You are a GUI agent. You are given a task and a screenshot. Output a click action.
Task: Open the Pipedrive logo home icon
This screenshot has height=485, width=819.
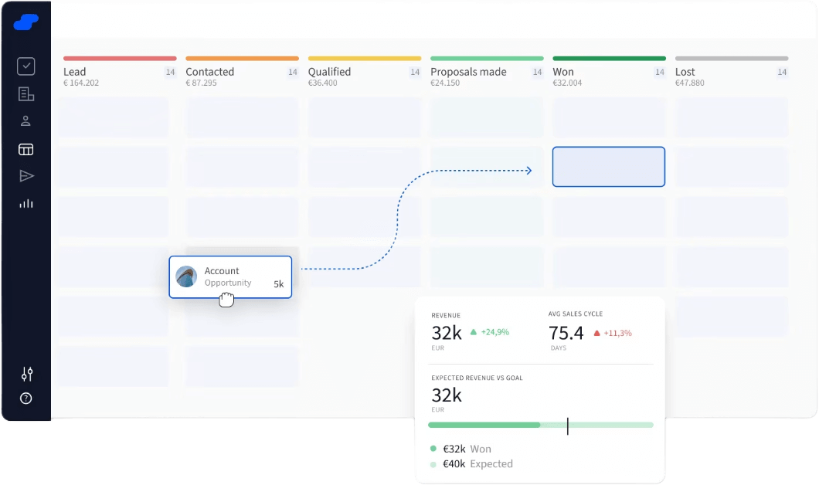(x=26, y=22)
